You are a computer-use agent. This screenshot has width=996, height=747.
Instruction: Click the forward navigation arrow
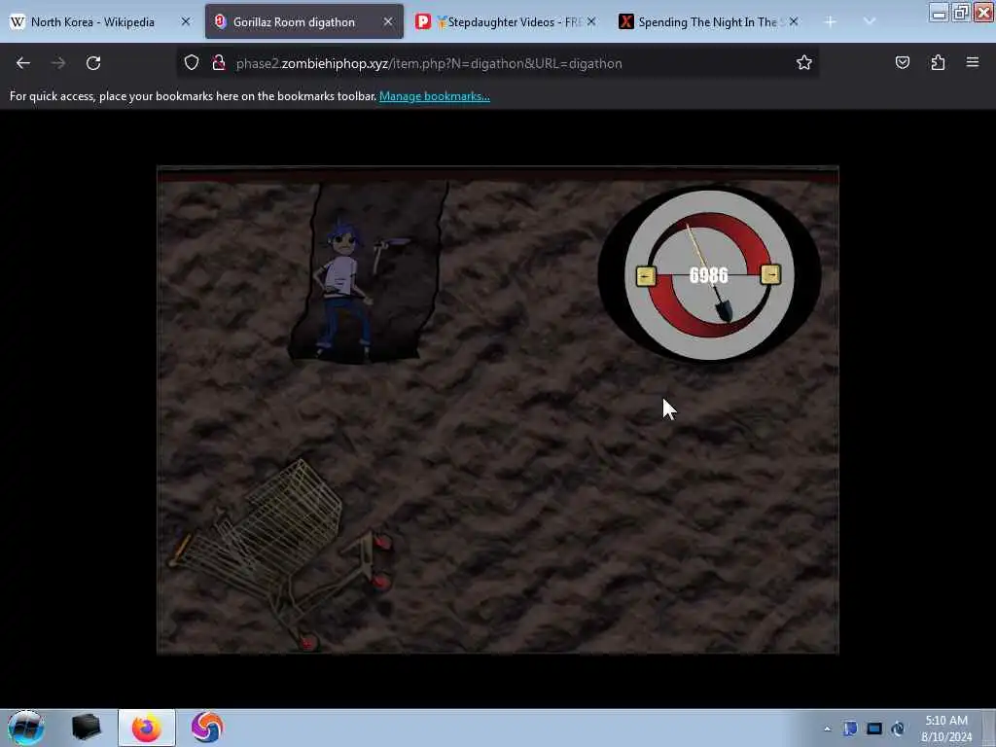coord(57,63)
